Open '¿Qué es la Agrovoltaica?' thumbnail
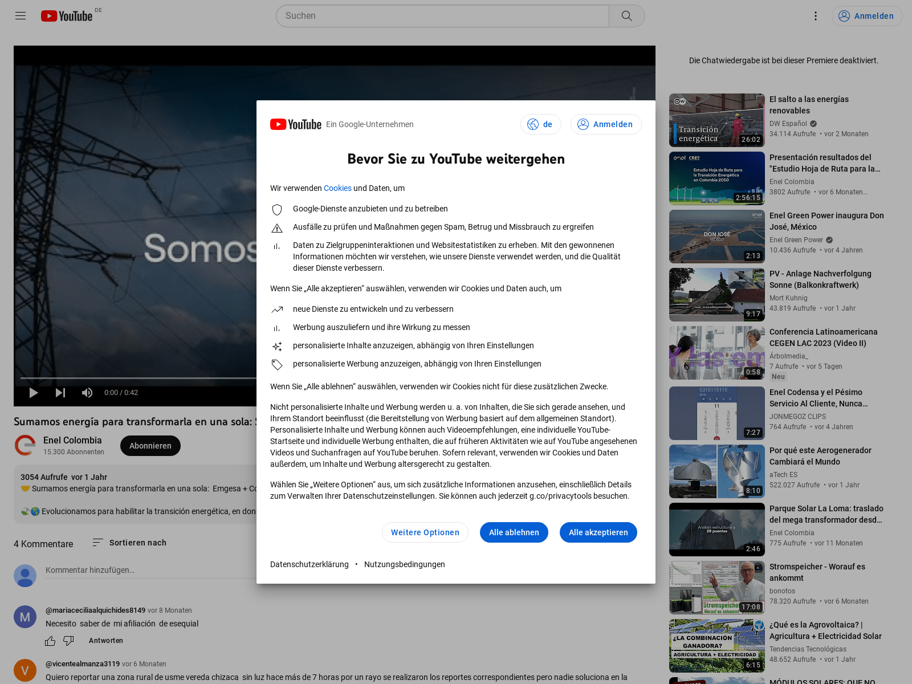 [x=717, y=646]
